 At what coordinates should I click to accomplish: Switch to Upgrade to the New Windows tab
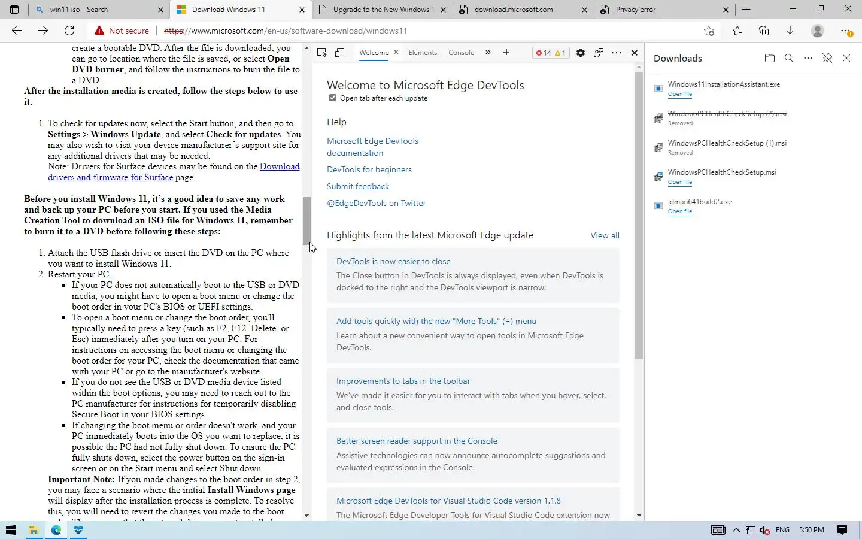pyautogui.click(x=383, y=10)
